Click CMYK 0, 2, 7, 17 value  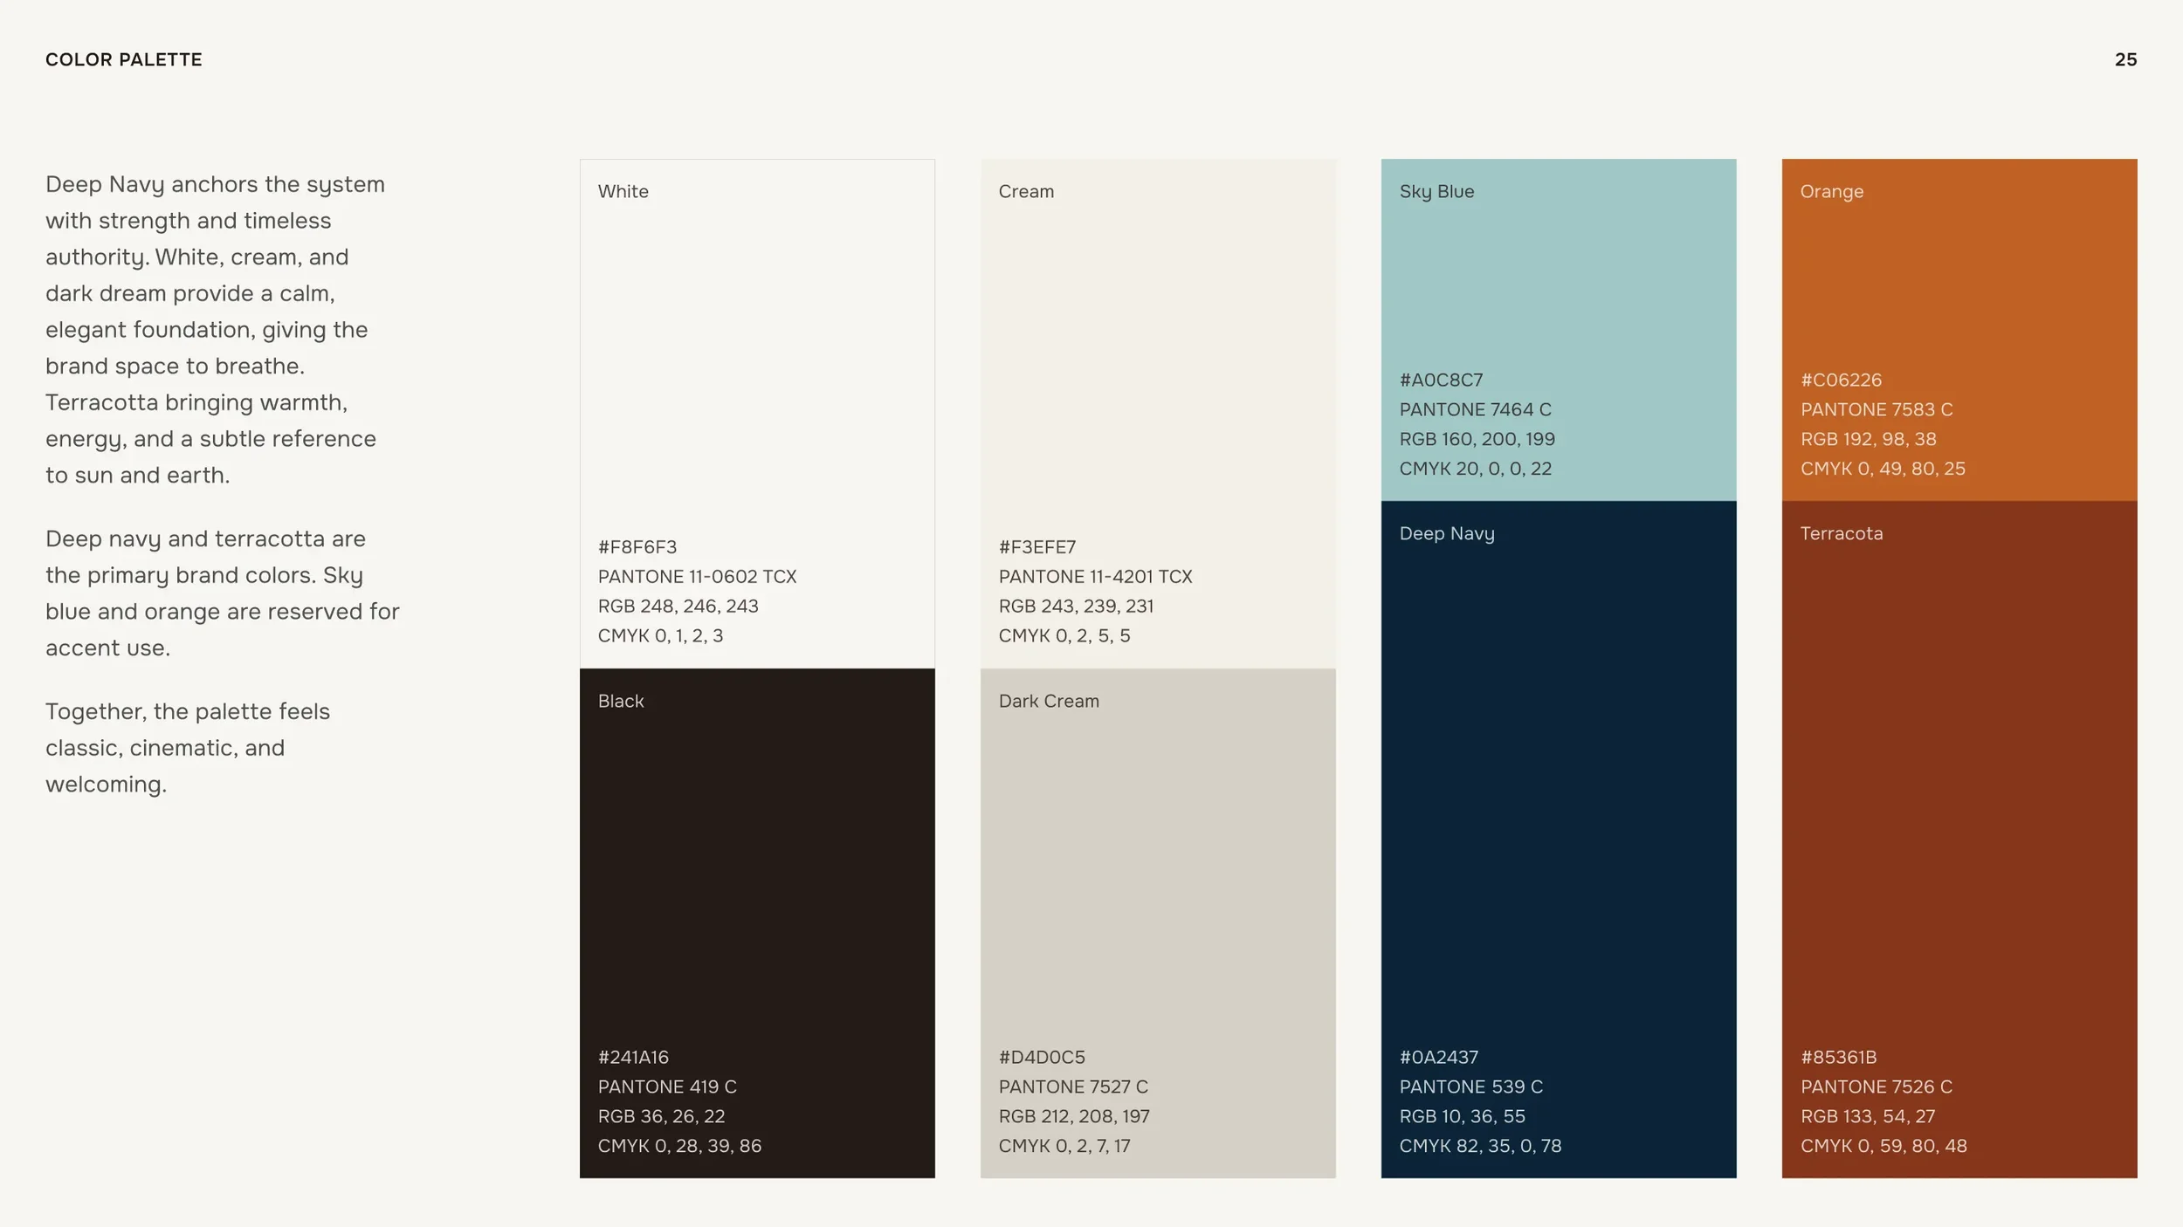tap(1064, 1147)
